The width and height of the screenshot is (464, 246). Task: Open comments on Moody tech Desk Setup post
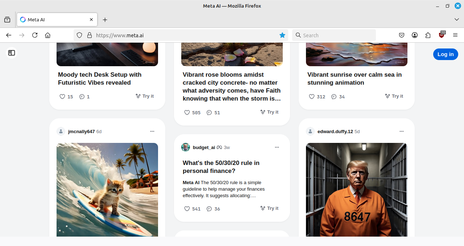pos(82,97)
